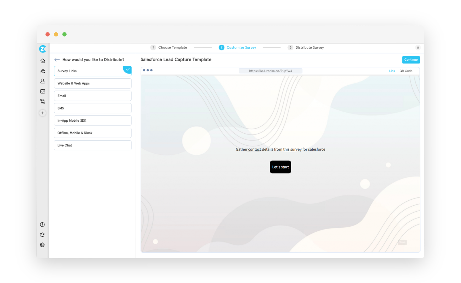
Task: Go to step 3 Distribute Survey
Action: click(306, 47)
